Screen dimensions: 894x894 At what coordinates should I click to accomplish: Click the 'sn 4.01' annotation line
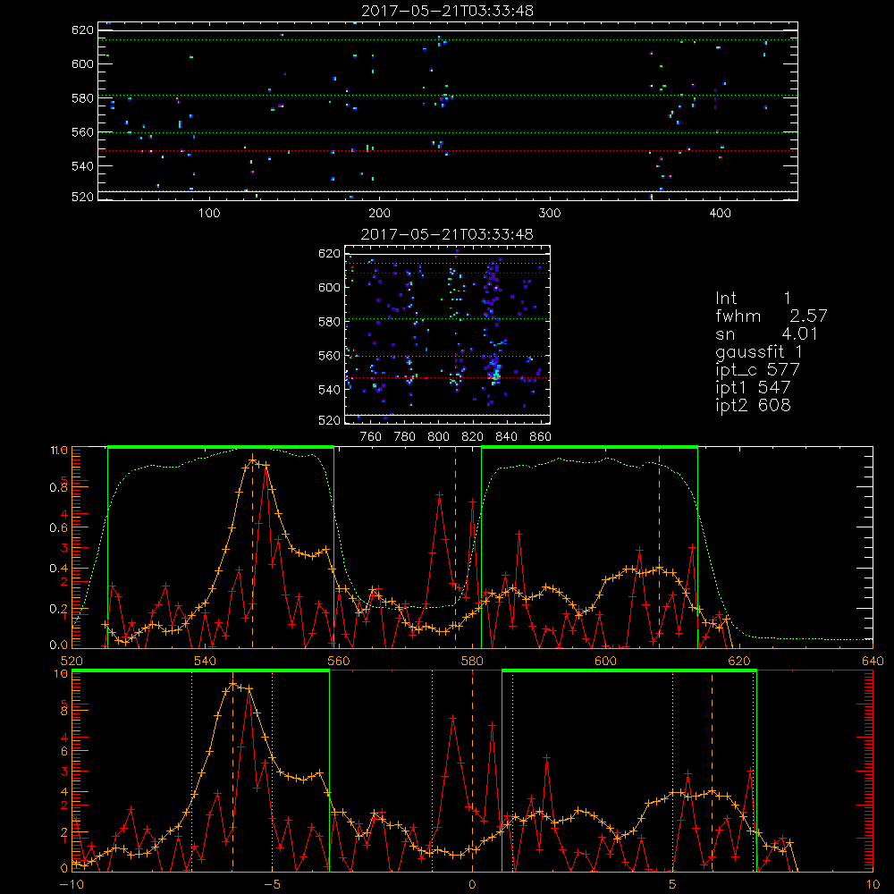pyautogui.click(x=766, y=333)
